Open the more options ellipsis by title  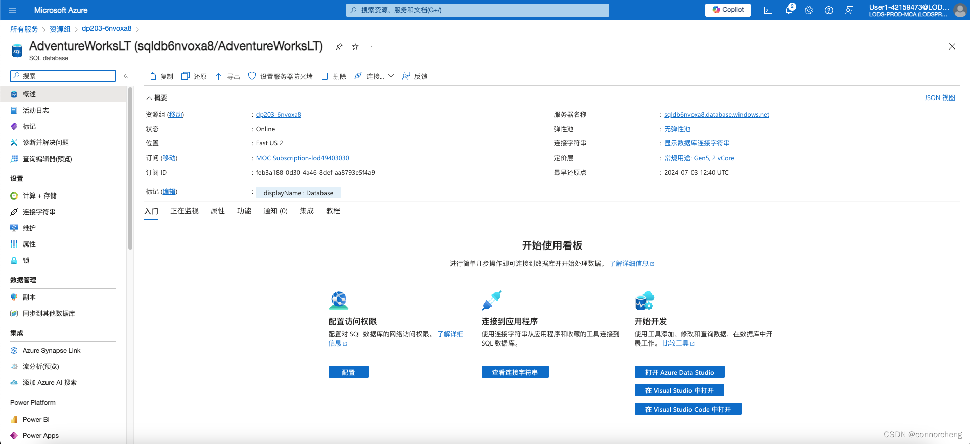click(372, 46)
